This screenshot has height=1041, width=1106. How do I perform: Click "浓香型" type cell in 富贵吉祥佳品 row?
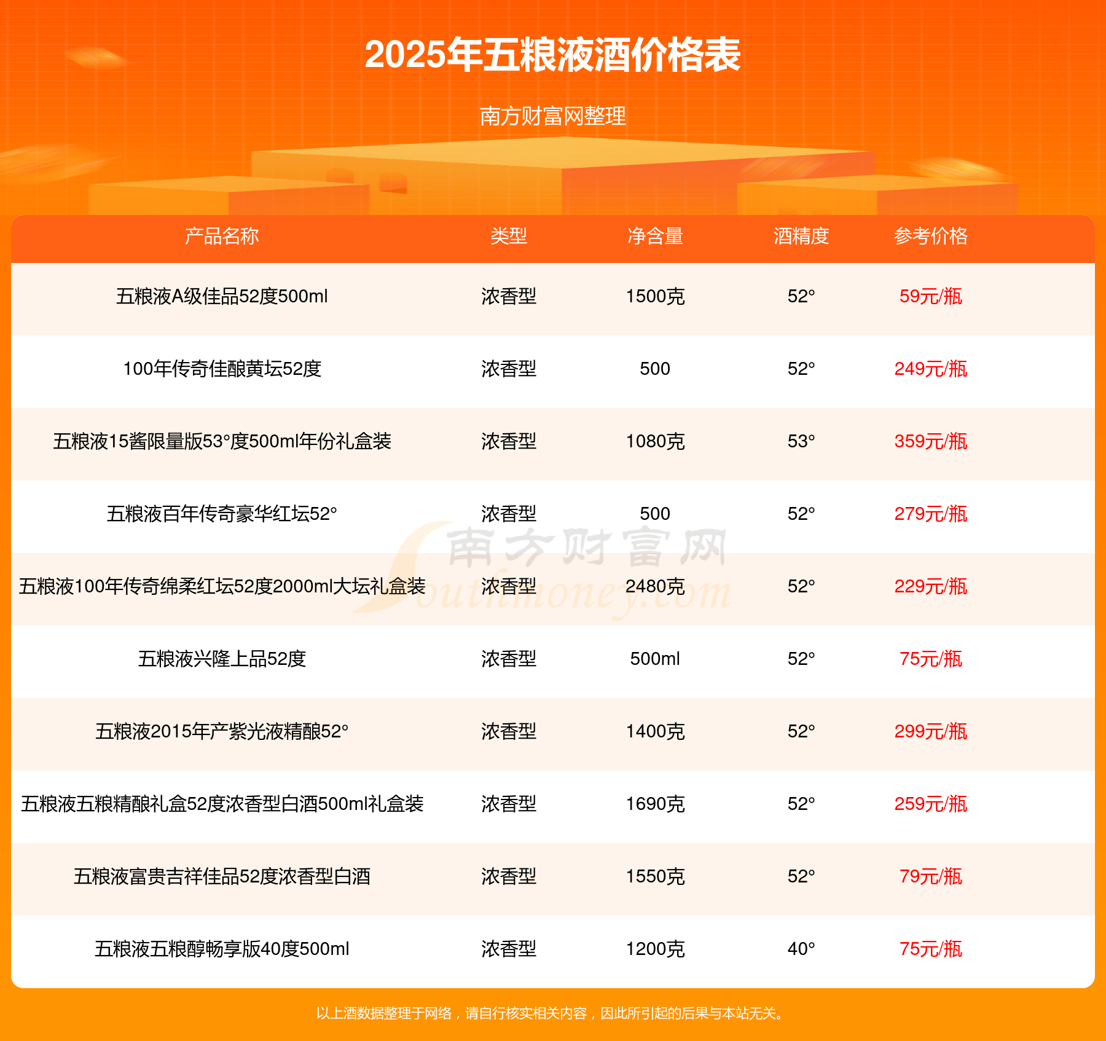click(509, 876)
